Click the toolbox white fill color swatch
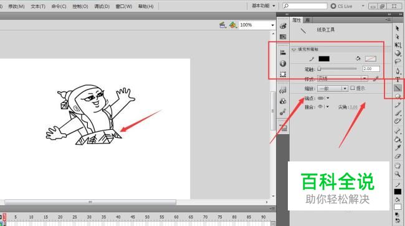Viewport: 405px width, 226px height. [x=398, y=207]
